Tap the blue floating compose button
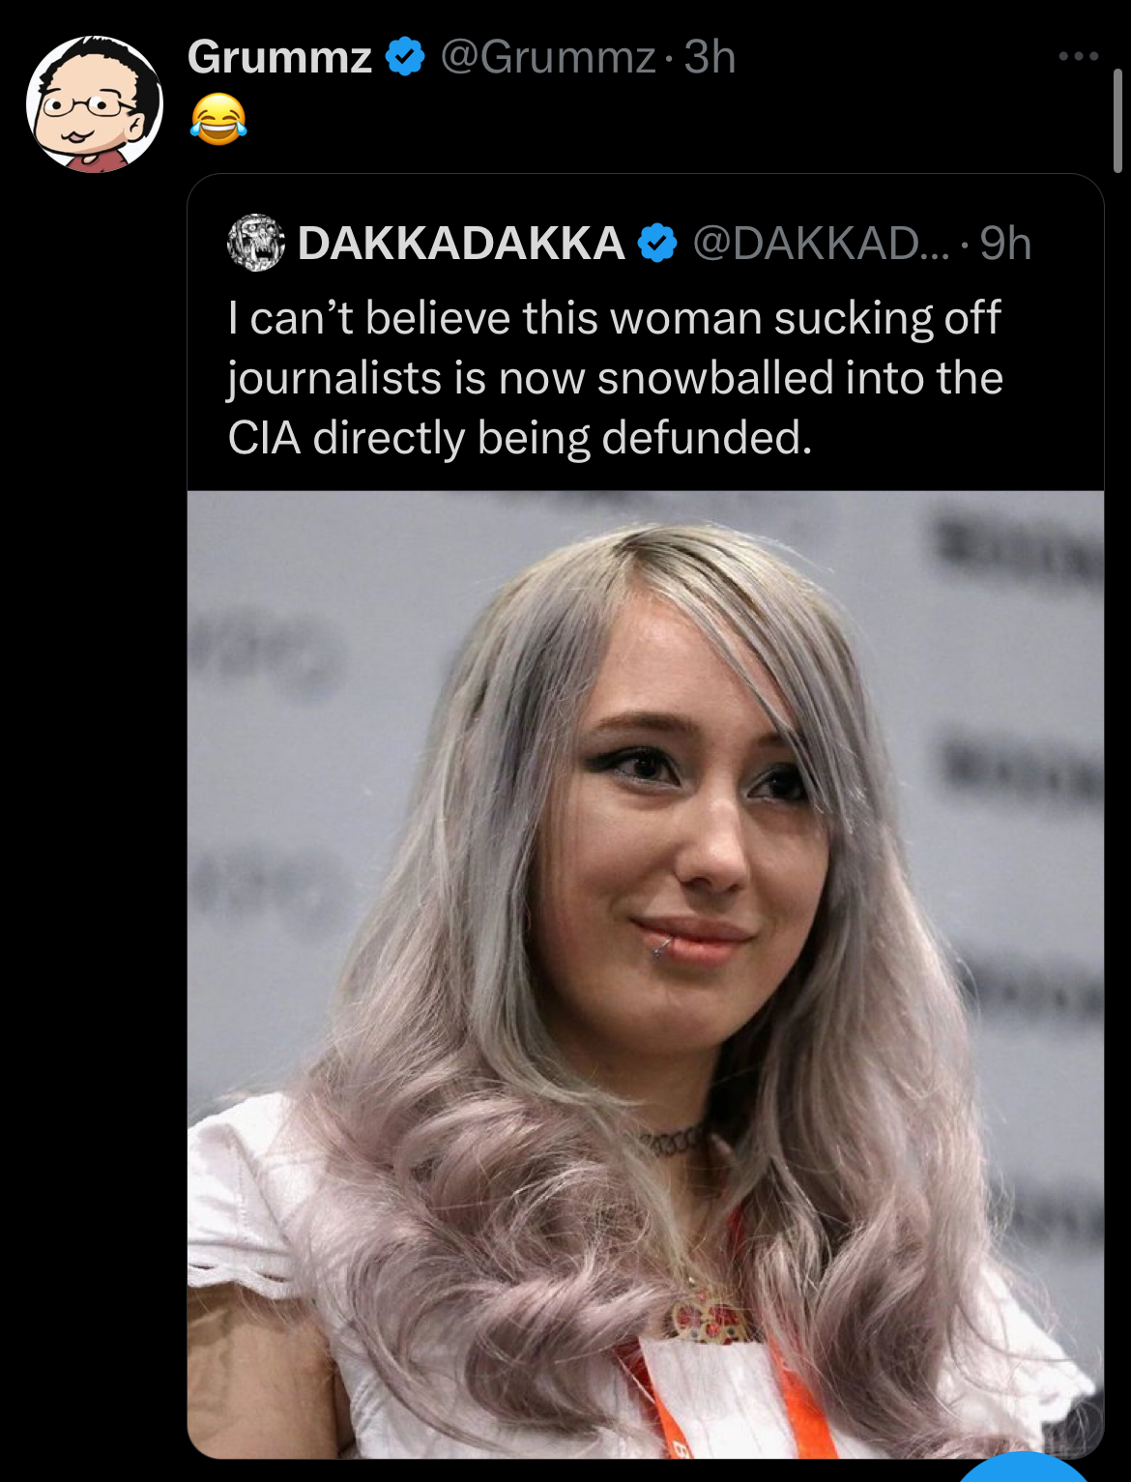The height and width of the screenshot is (1482, 1131). (x=1025, y=1467)
